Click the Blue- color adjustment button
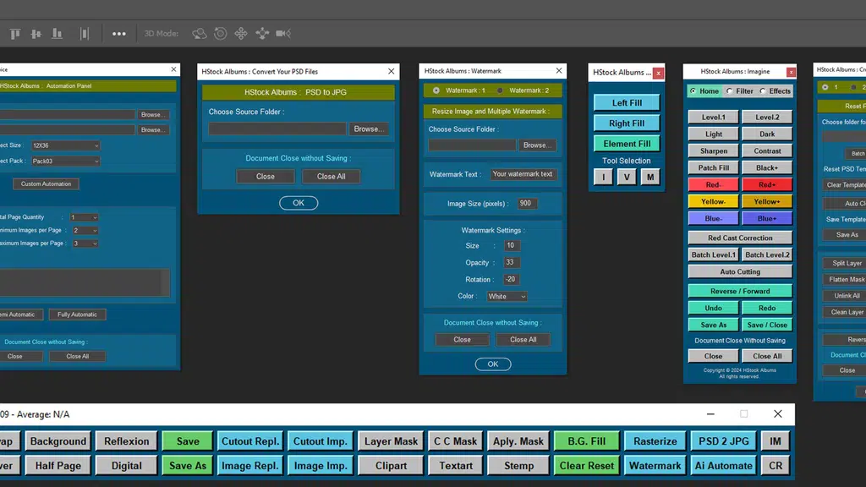The image size is (866, 487). coord(713,218)
